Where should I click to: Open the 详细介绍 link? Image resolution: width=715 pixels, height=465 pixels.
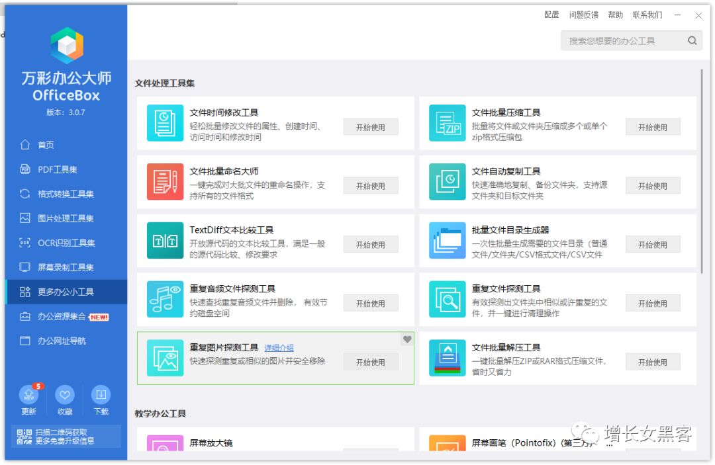pyautogui.click(x=279, y=348)
